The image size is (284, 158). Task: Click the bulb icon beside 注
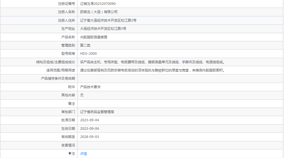tap(70, 153)
